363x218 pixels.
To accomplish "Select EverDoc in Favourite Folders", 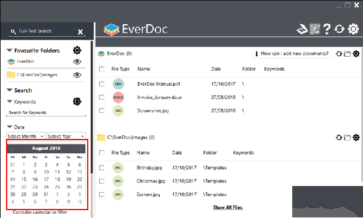I will coord(25,62).
